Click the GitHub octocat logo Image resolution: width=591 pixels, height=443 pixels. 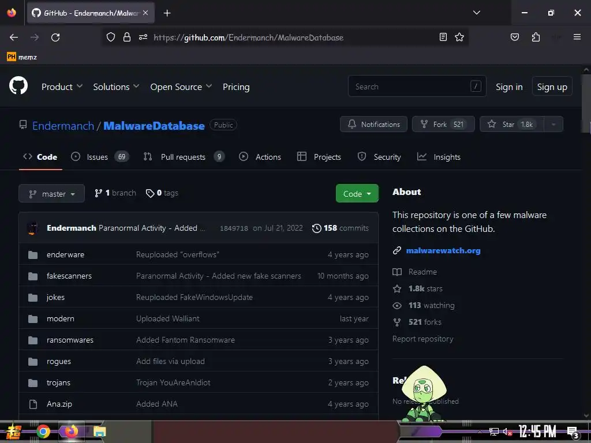point(18,85)
